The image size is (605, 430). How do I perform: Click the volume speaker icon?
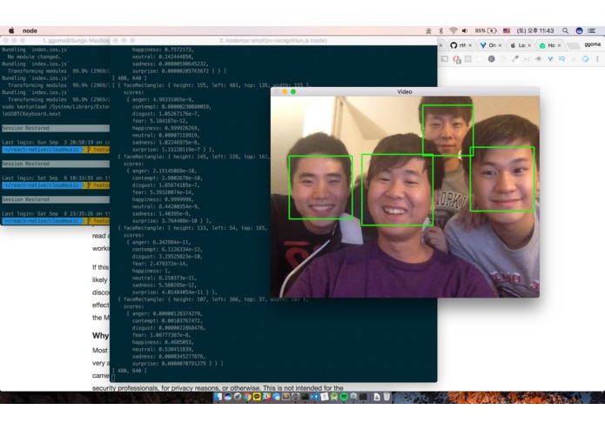point(465,30)
